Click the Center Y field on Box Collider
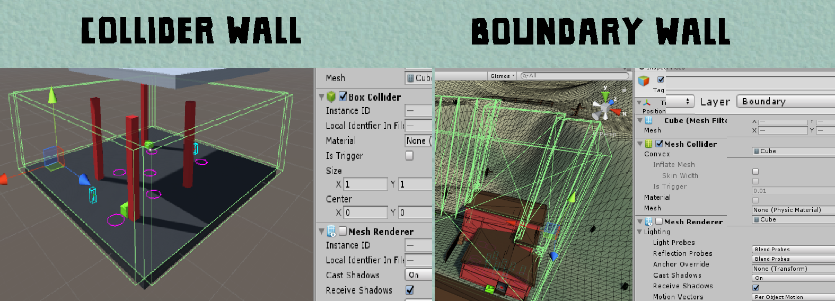835x301 pixels. pos(416,213)
